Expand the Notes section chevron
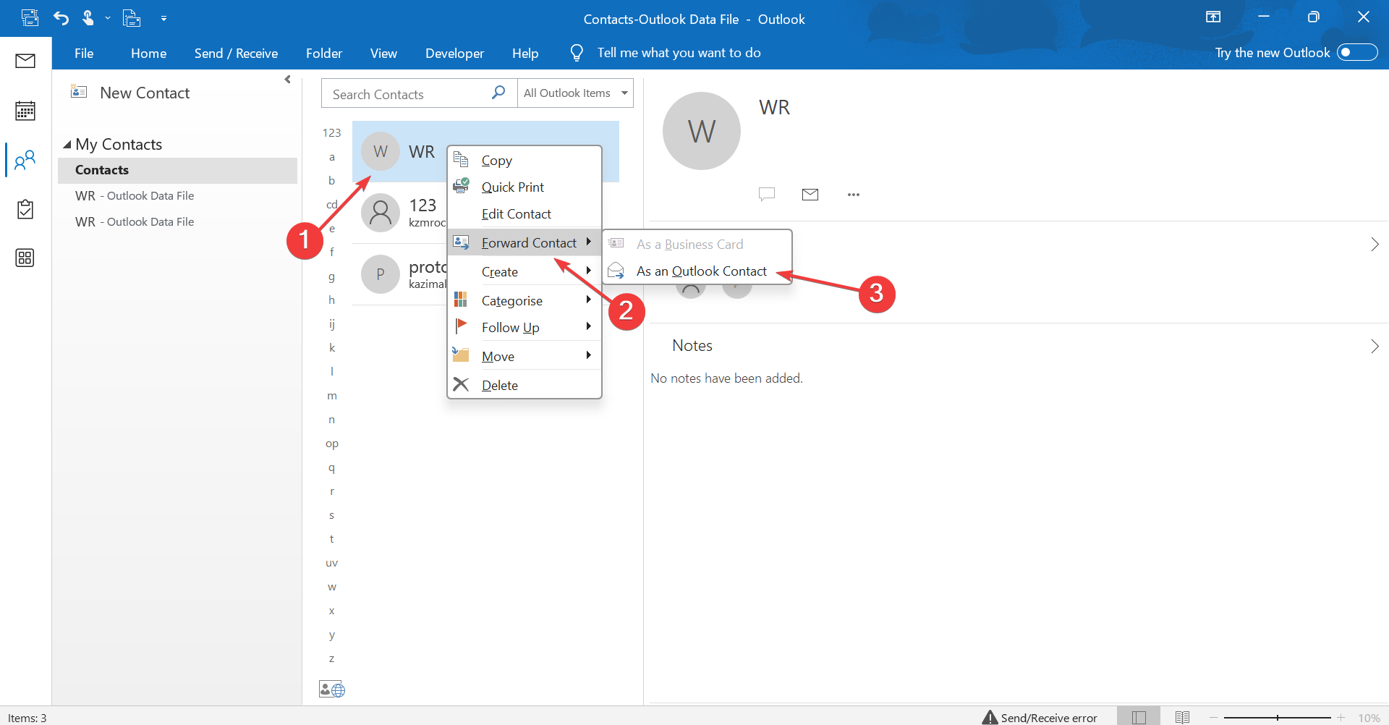The width and height of the screenshot is (1389, 725). pos(1375,347)
